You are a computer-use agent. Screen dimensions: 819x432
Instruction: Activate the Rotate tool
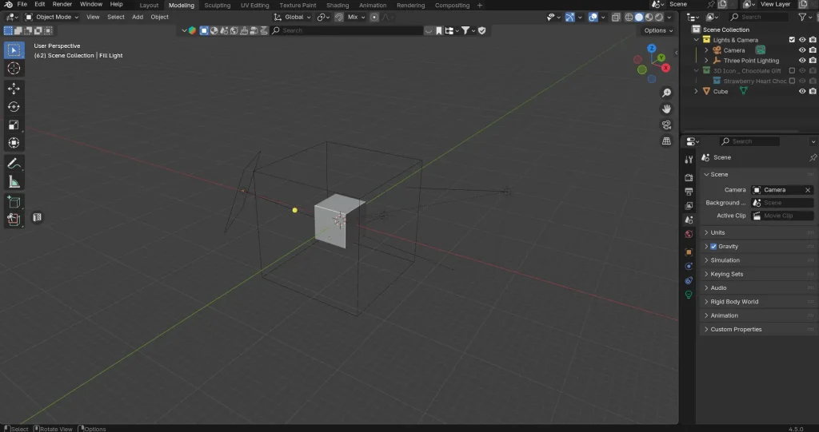pyautogui.click(x=14, y=106)
